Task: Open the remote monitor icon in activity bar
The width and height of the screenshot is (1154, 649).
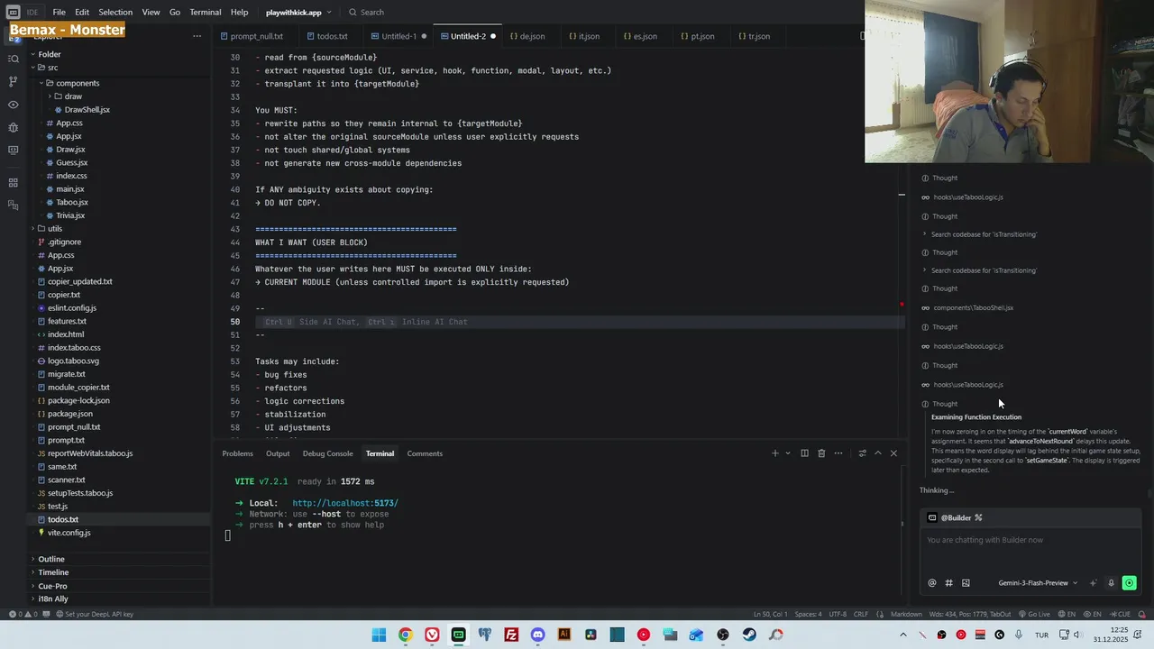Action: coord(13,150)
